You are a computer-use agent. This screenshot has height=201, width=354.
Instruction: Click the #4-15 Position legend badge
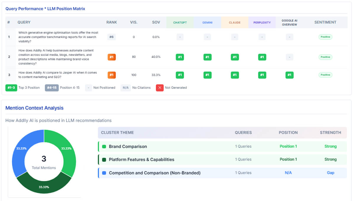click(52, 87)
